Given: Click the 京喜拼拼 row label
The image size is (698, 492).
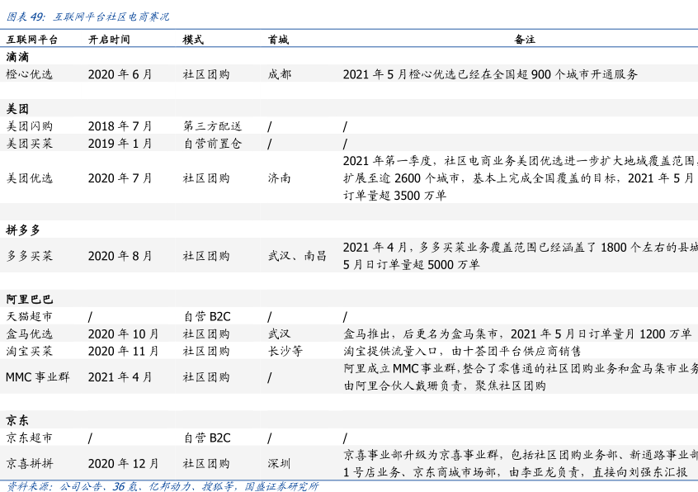Looking at the screenshot, I should point(29,463).
